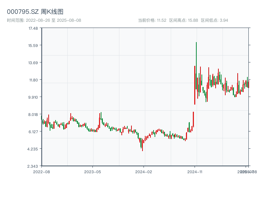Click y-axis label 8.018
Viewport: 276px width, 207px height.
[33, 115]
